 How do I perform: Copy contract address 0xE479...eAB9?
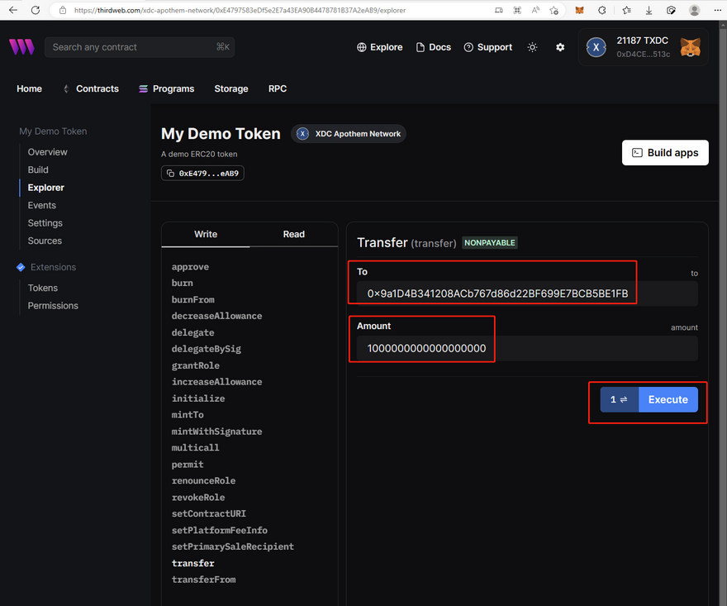202,174
